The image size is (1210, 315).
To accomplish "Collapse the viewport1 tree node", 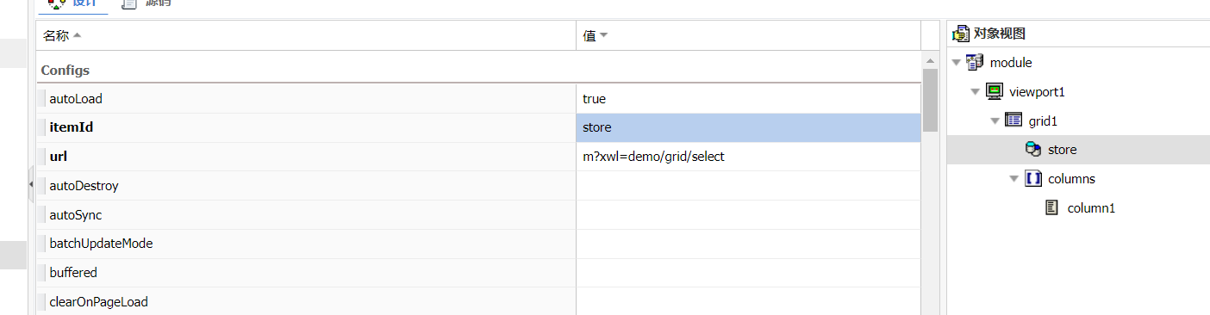I will coord(976,91).
